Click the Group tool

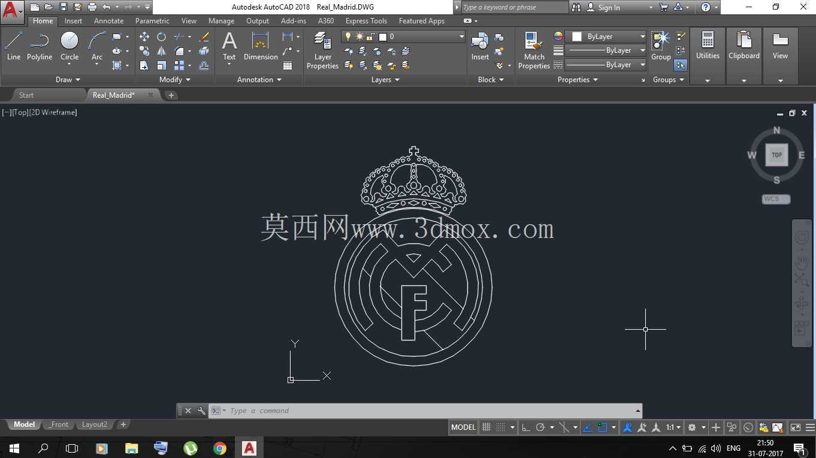(x=661, y=47)
